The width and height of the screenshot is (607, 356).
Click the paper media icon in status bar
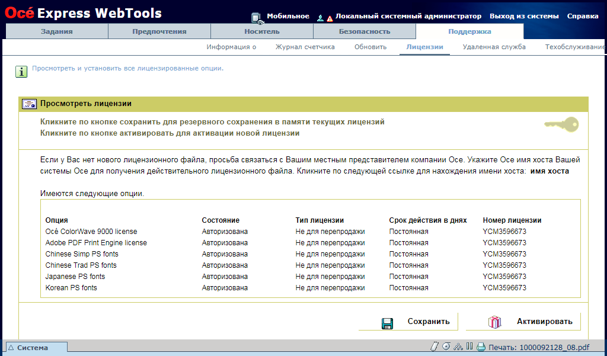point(435,347)
